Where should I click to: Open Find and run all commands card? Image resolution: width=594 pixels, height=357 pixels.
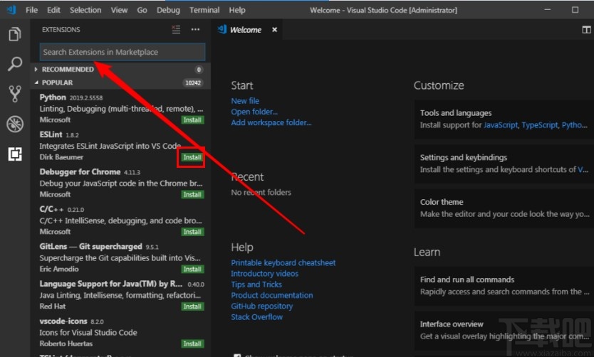tap(504, 285)
